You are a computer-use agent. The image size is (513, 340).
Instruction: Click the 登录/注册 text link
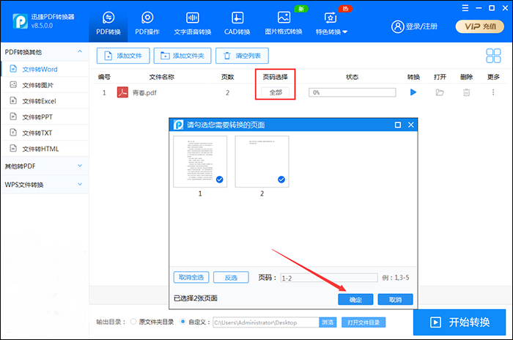[x=421, y=26]
